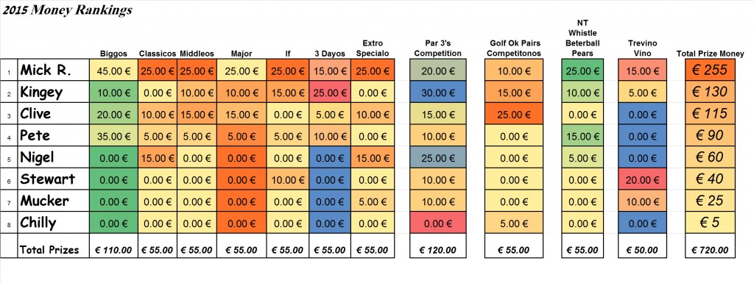Click the Mick R. total € 255 cell
This screenshot has height=283, width=754.
click(709, 70)
